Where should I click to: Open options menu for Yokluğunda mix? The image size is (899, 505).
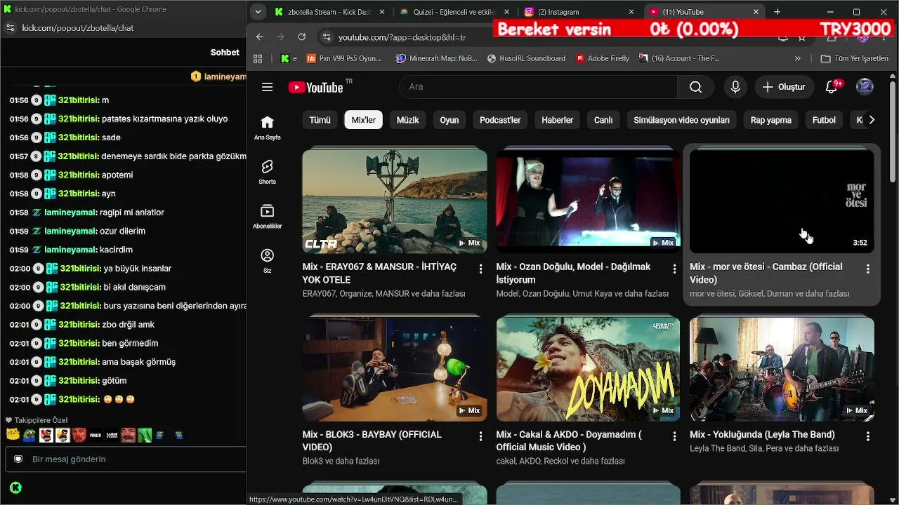pos(868,436)
